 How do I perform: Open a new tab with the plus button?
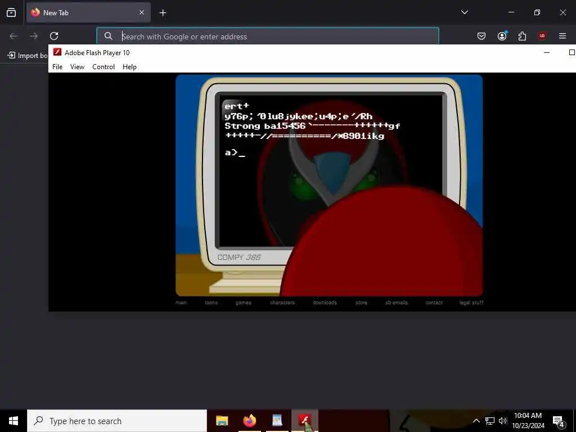point(163,13)
